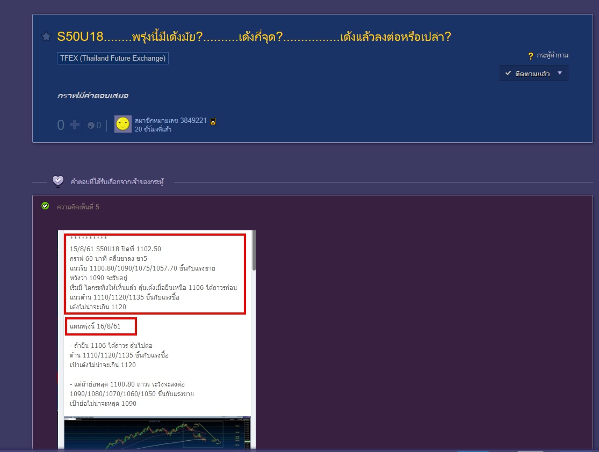Click the กระทู้คำถาม label
This screenshot has width=599, height=452.
coord(552,55)
